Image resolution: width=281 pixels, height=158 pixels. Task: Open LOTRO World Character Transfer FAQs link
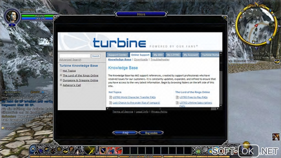coord(134,97)
